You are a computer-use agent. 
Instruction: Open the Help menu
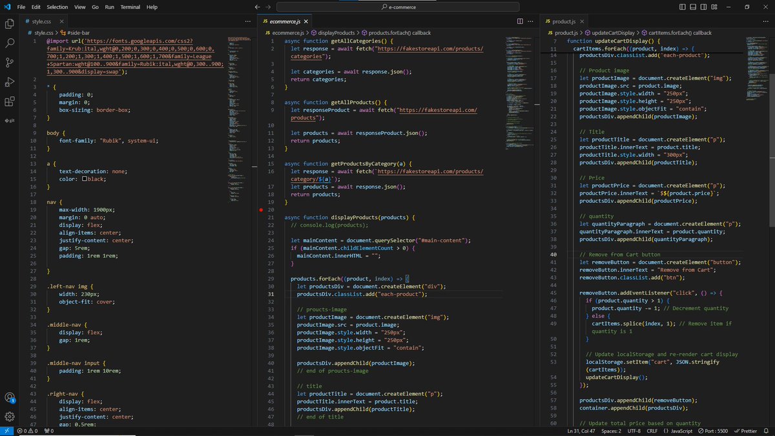(152, 7)
